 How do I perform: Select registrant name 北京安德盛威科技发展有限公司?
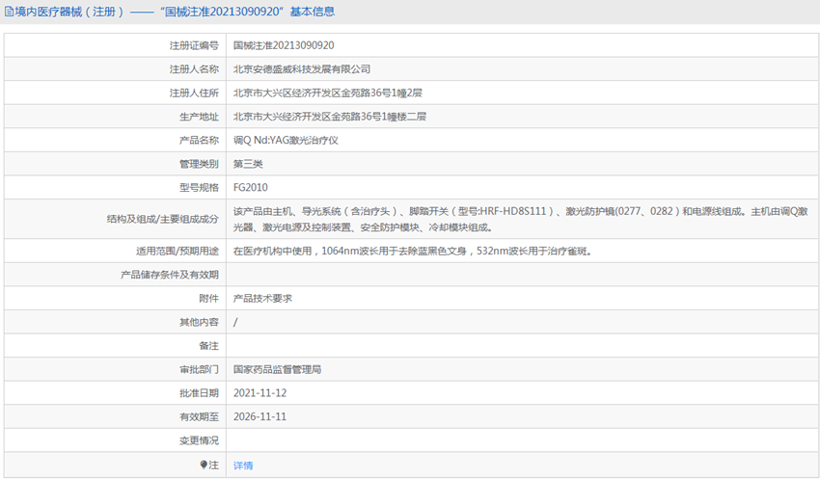pyautogui.click(x=302, y=69)
